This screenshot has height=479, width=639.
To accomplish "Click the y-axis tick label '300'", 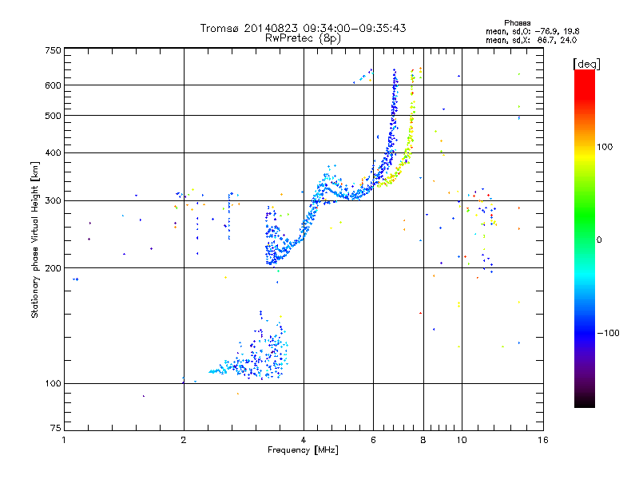I will (x=53, y=201).
